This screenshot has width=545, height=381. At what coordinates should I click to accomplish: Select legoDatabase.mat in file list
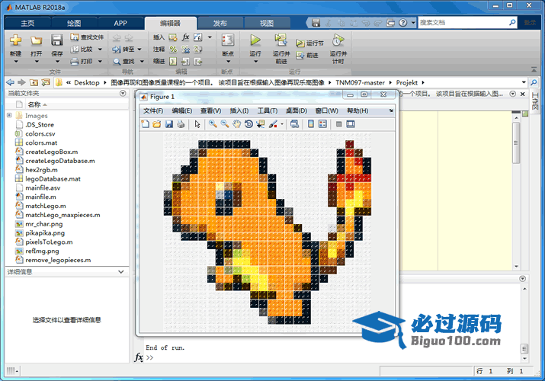pos(53,179)
